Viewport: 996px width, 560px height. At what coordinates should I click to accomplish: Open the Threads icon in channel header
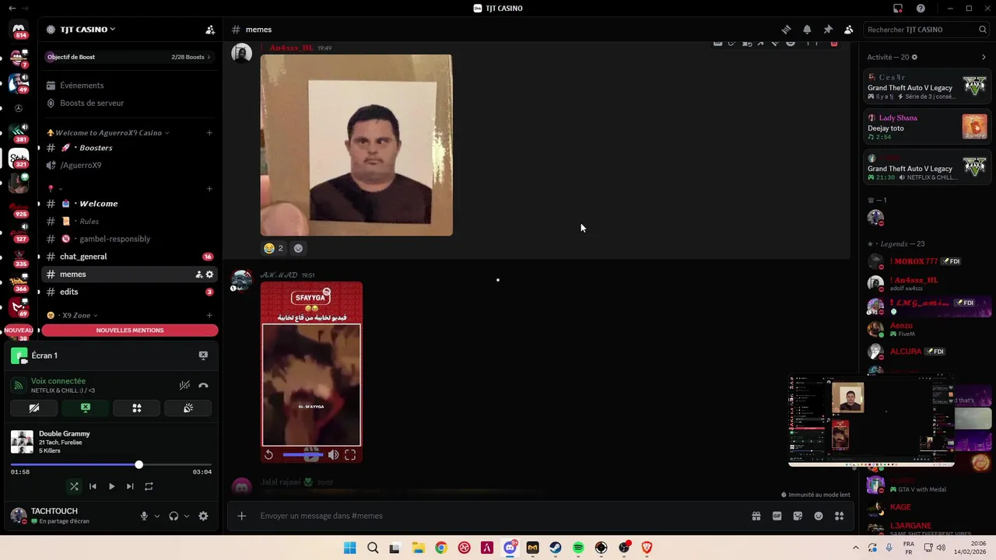point(787,30)
